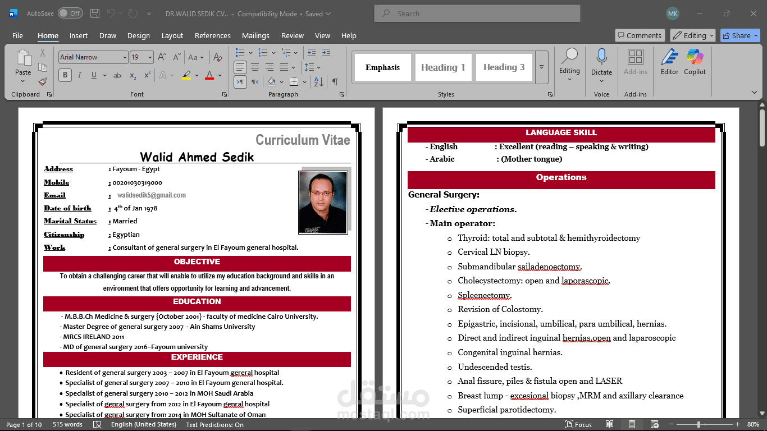Click the Shading paint bucket icon
Viewport: 767px width, 431px height.
[271, 82]
